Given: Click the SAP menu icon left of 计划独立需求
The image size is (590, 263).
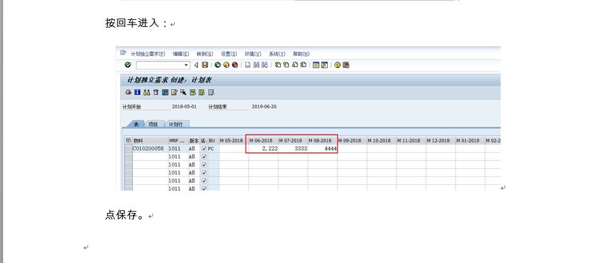Looking at the screenshot, I should [123, 53].
